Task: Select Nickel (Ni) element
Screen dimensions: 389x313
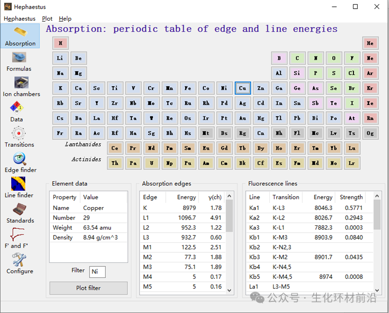Action: click(224, 88)
